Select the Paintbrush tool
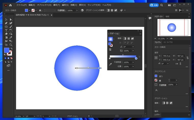The height and width of the screenshot is (120, 194). pos(11,27)
